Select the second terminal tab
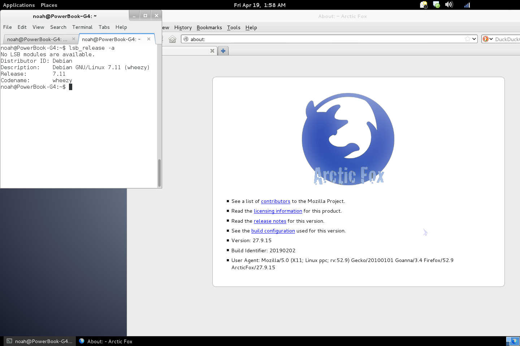Image resolution: width=520 pixels, height=346 pixels. click(111, 39)
